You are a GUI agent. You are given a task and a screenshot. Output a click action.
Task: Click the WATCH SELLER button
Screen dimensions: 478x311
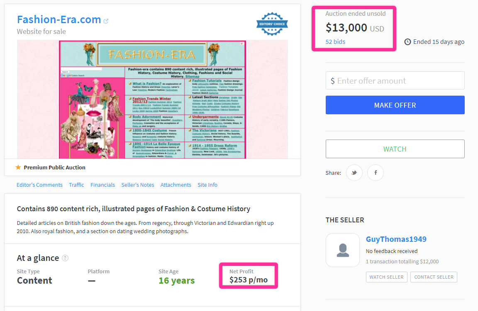coord(387,277)
